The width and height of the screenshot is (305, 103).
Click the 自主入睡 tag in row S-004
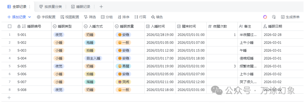pyautogui.click(x=93, y=58)
